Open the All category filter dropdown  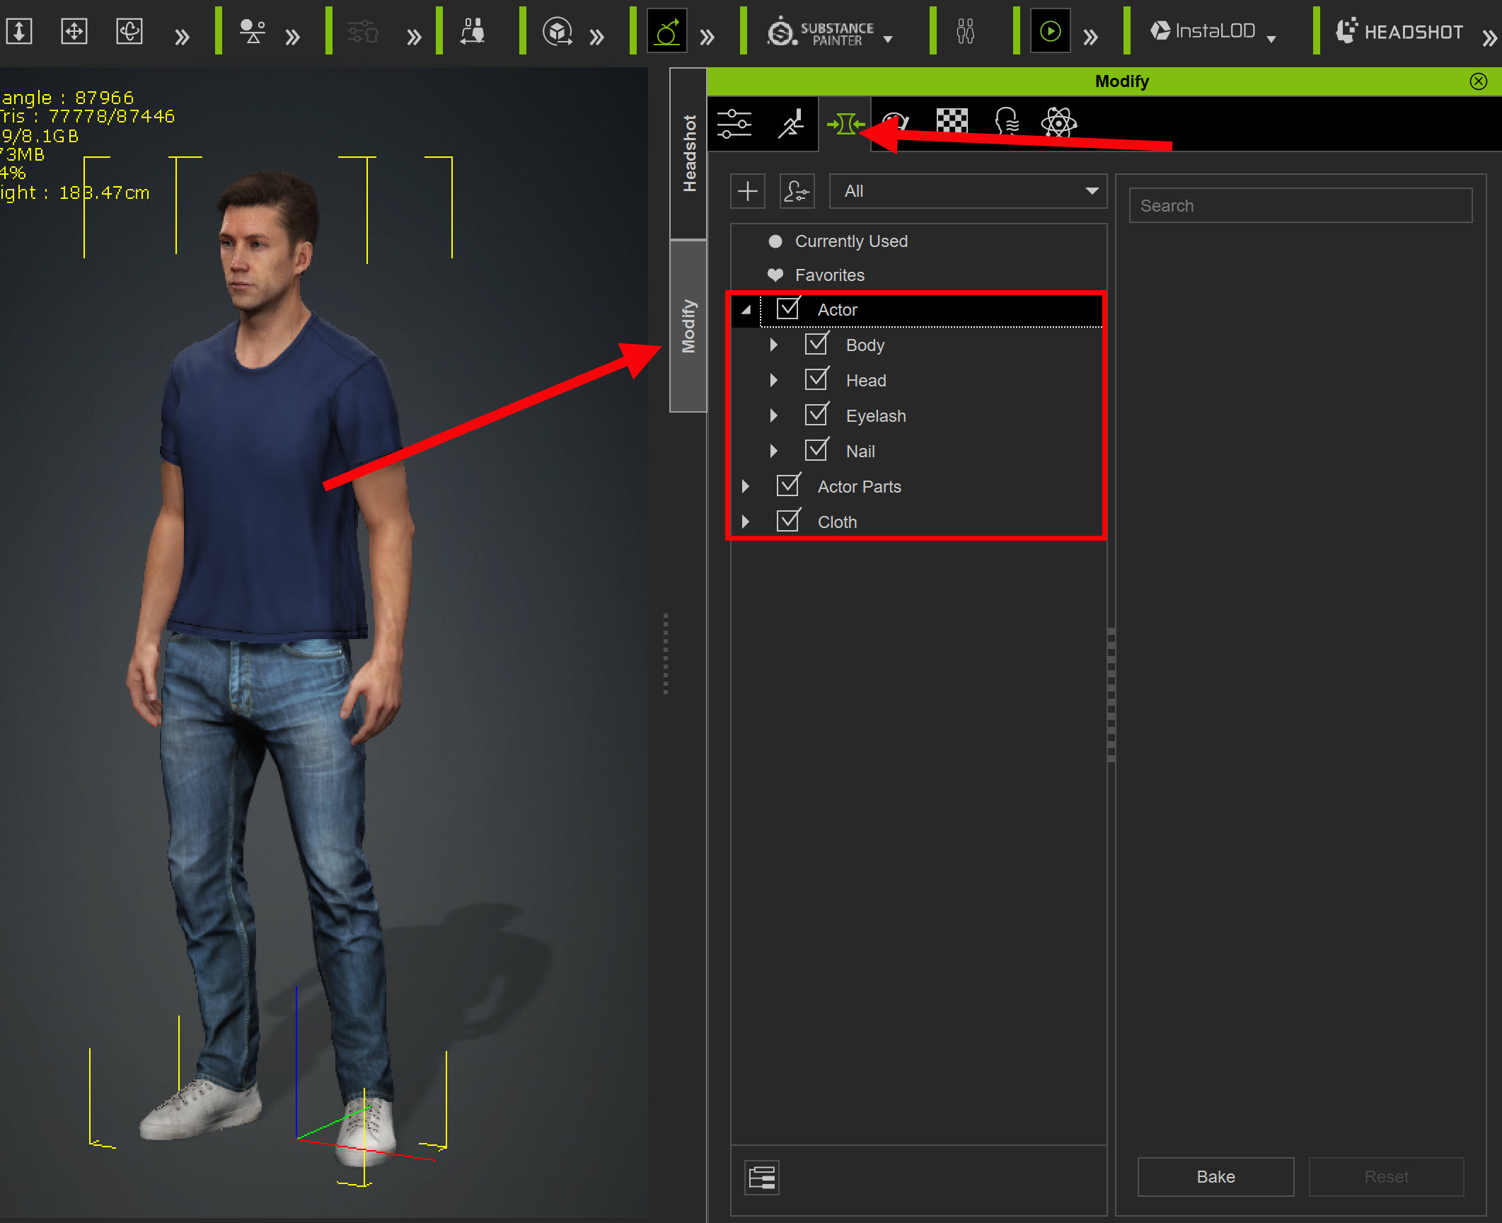tap(967, 191)
